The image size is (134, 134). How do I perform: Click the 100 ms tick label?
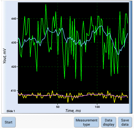pyautogui.click(x=97, y=107)
